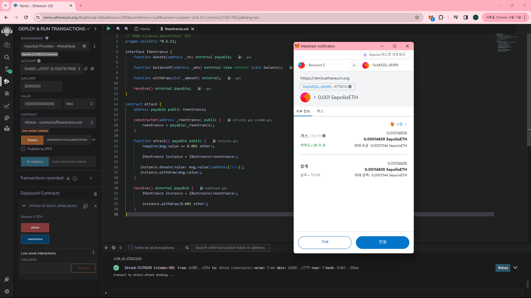Reject the MetaMask transaction with 거부
531x298 pixels.
pyautogui.click(x=325, y=242)
